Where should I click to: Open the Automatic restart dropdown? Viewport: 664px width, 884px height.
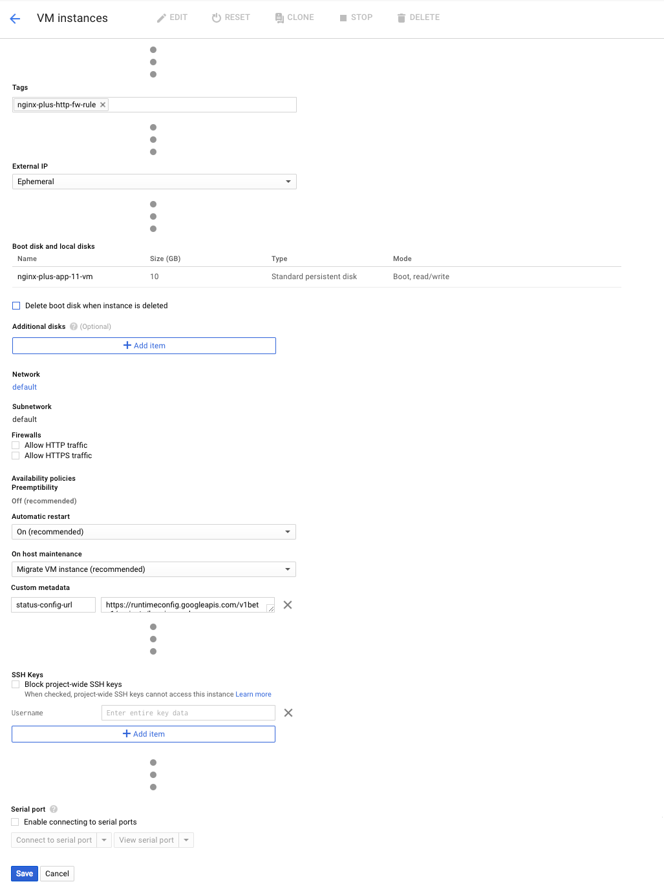154,532
